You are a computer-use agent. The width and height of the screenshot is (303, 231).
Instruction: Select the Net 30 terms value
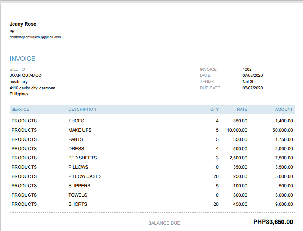248,82
